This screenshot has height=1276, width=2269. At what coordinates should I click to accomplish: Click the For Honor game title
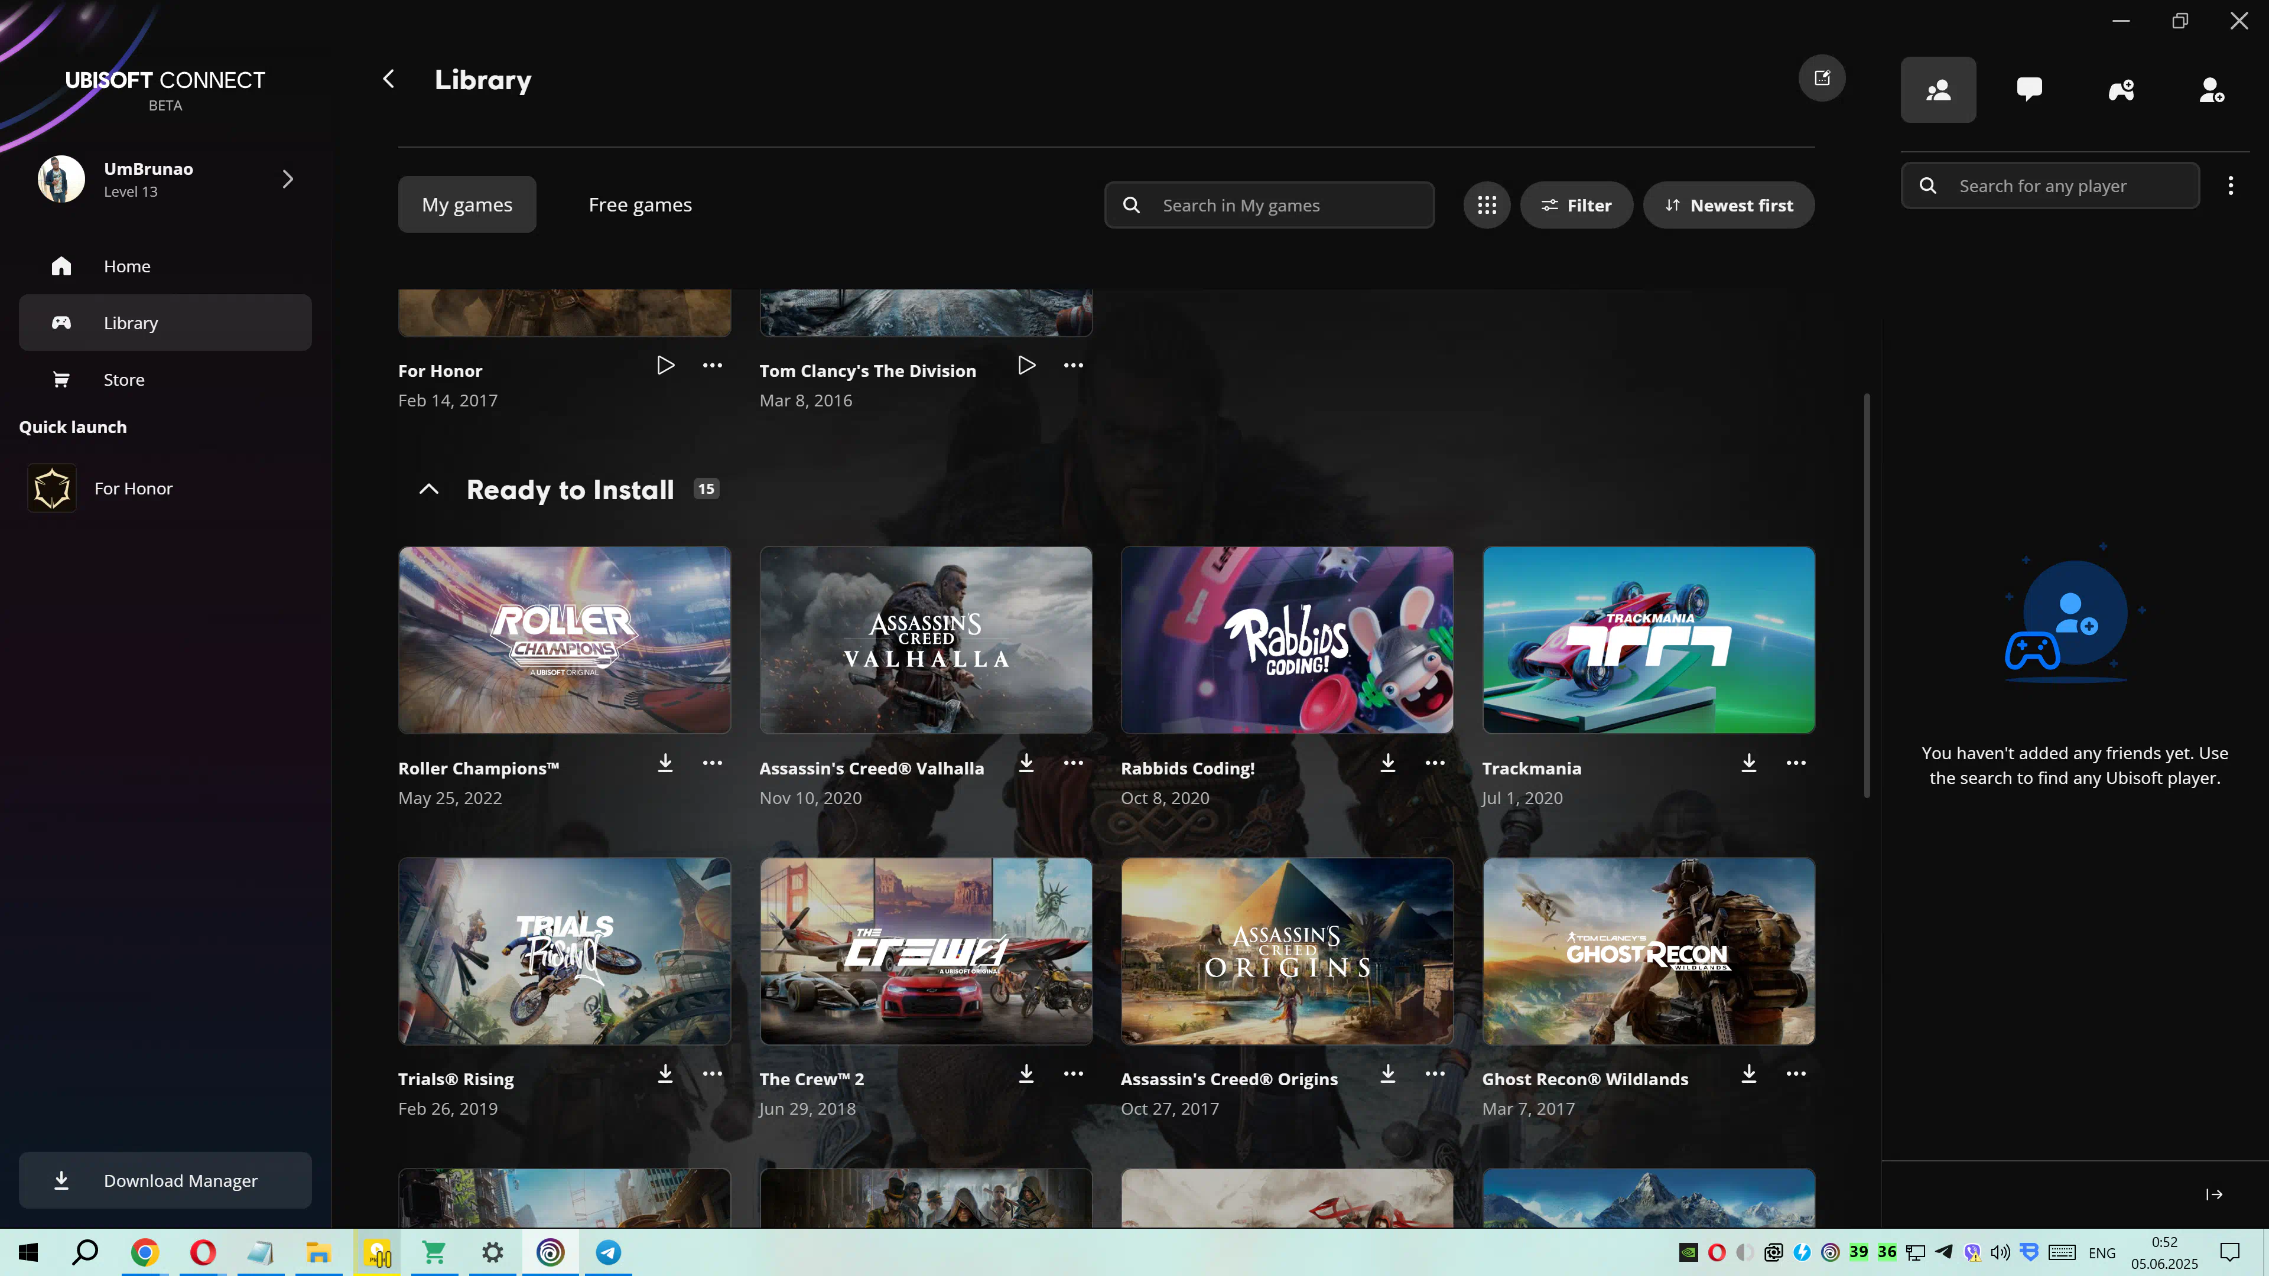point(440,371)
